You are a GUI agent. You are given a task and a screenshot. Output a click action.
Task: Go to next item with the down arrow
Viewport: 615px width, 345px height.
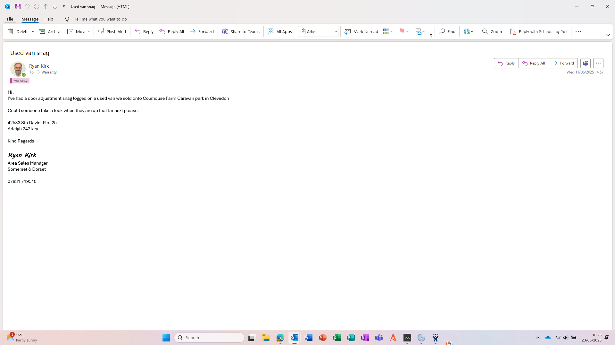(55, 6)
